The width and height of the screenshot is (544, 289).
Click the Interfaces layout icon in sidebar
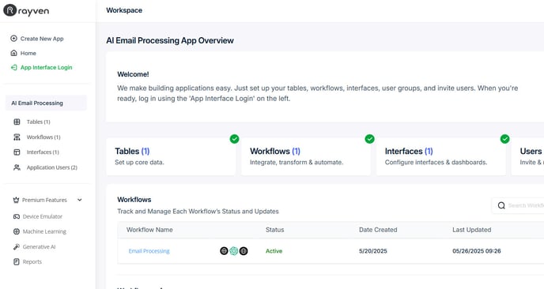(x=17, y=152)
